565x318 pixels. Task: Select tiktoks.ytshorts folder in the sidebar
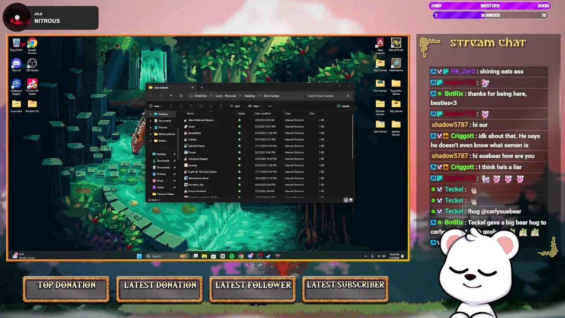164,134
